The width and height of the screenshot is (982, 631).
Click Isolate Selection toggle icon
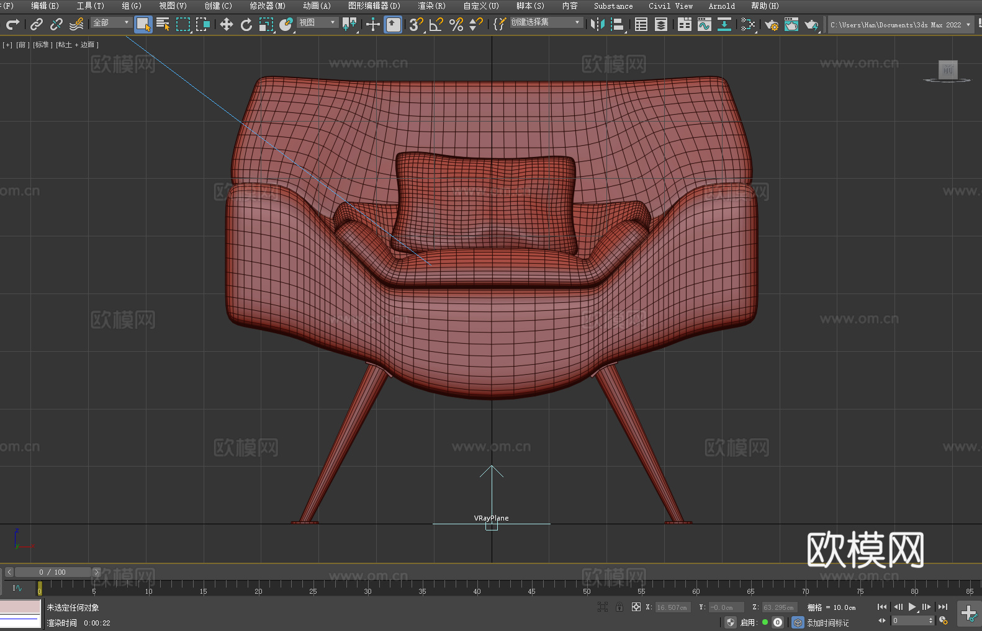[602, 607]
